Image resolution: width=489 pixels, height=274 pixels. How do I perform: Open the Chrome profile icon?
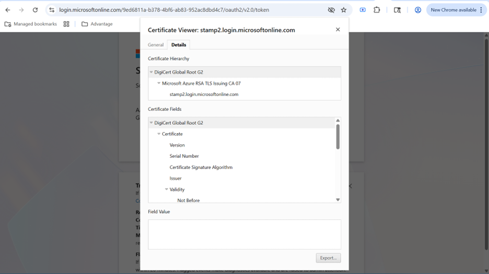point(418,10)
